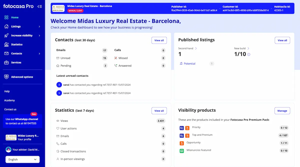
Task: Click the Missed calls icon
Action: tap(116, 58)
